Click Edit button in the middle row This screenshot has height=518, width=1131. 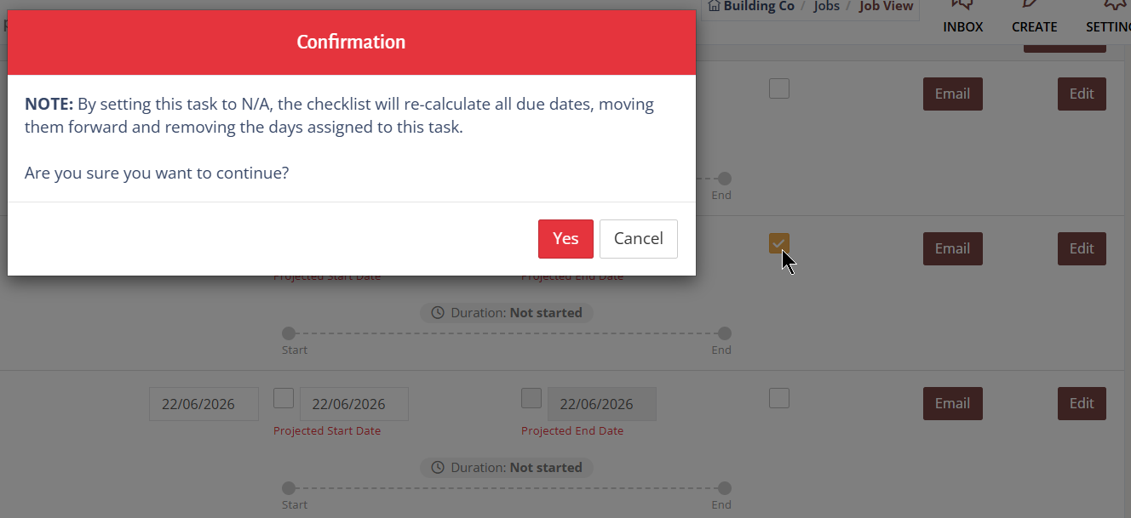point(1082,249)
